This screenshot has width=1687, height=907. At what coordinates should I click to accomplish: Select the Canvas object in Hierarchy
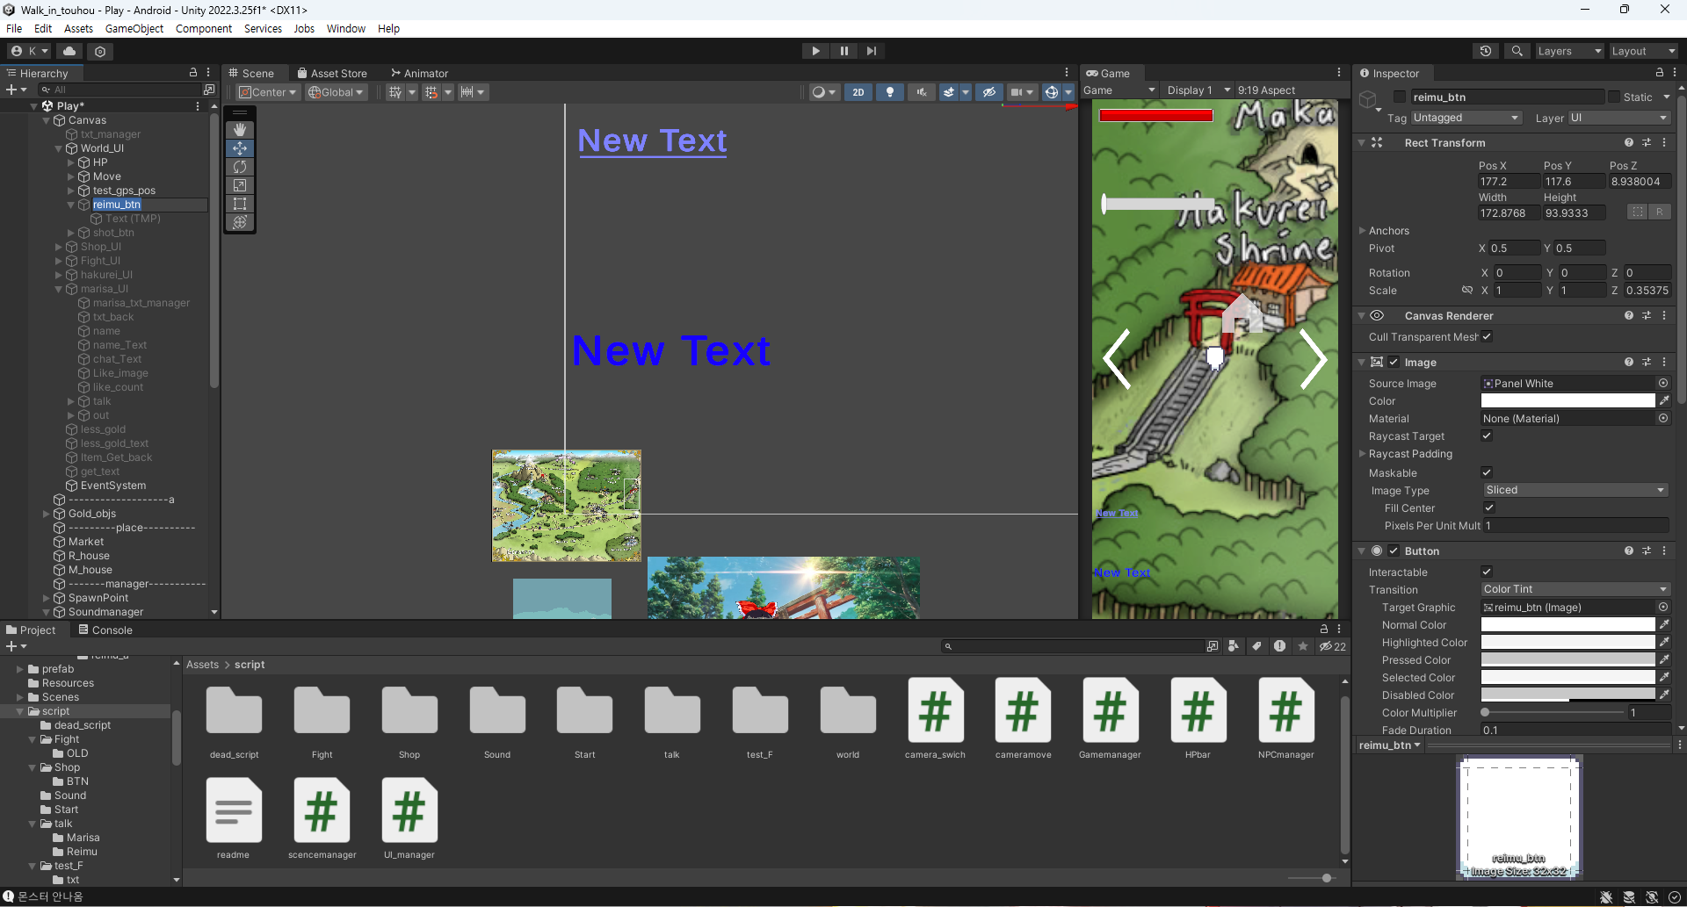coord(87,120)
